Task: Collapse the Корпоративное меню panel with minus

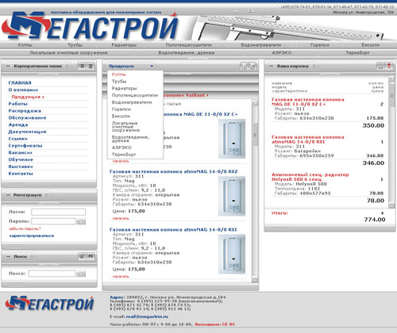Action: (x=8, y=66)
